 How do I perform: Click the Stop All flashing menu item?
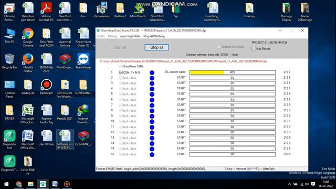click(x=154, y=36)
